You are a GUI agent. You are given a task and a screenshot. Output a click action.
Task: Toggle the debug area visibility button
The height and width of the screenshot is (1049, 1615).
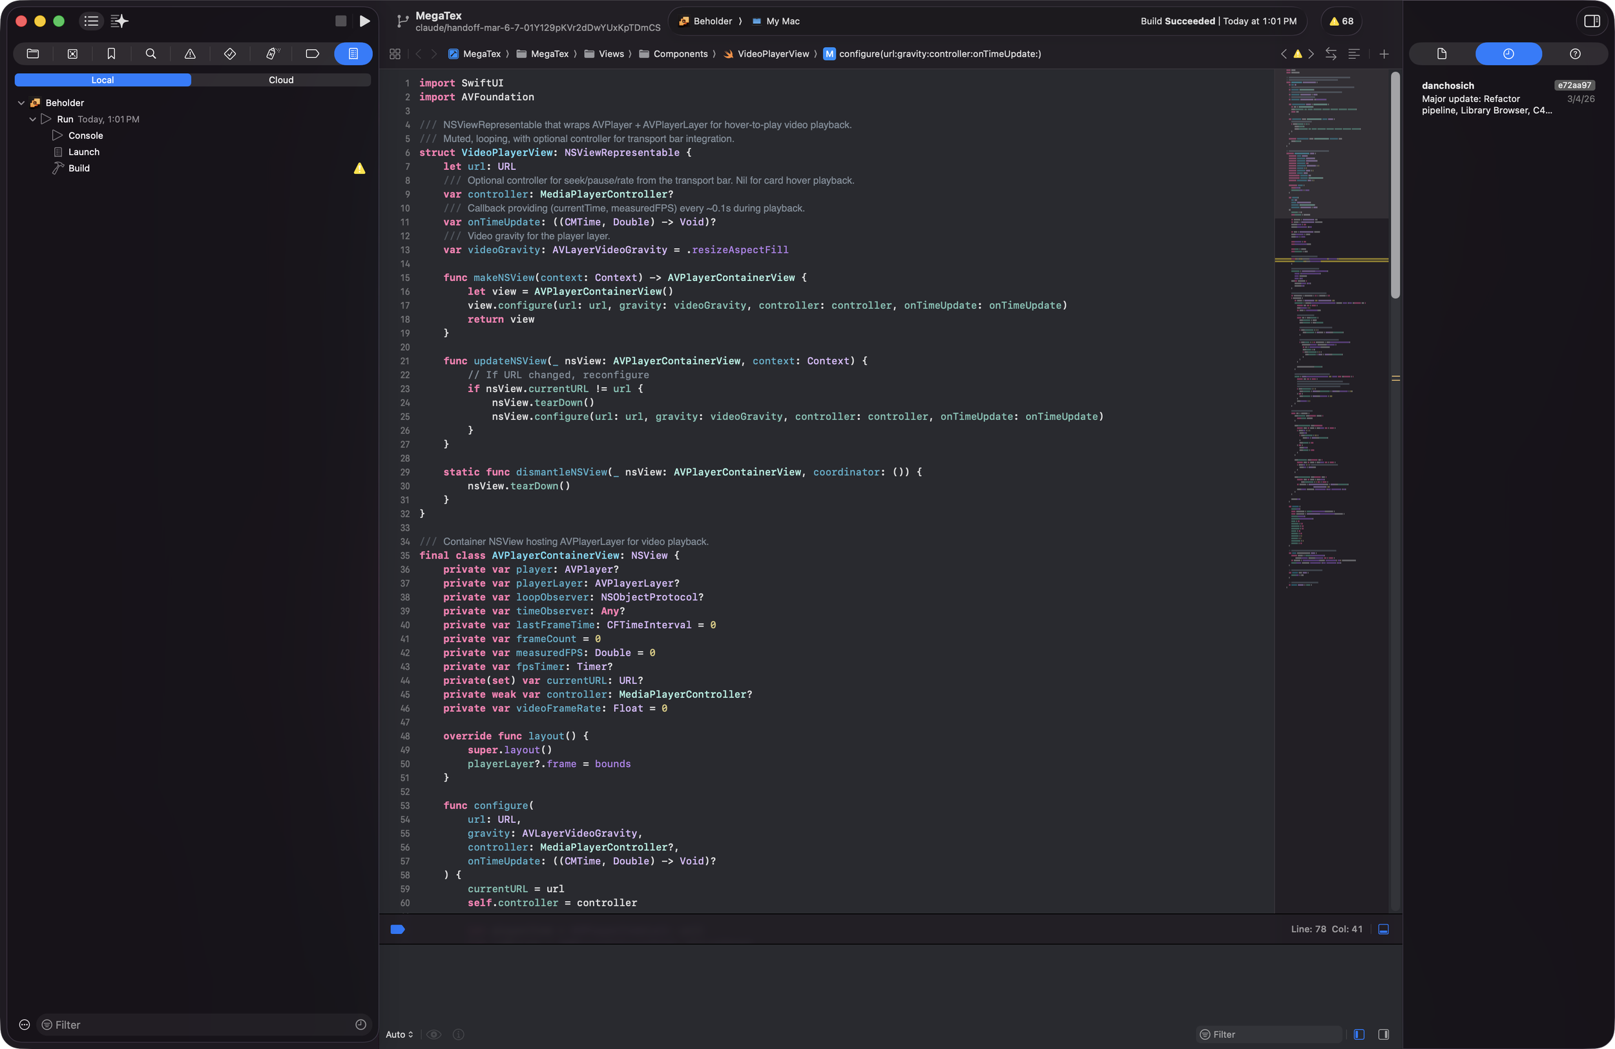(1383, 929)
